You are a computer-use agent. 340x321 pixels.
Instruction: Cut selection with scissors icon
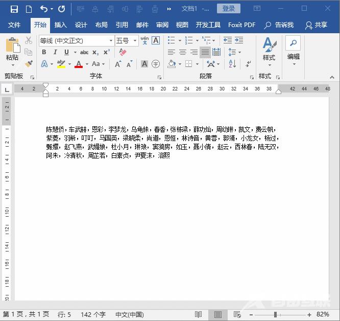[29, 40]
